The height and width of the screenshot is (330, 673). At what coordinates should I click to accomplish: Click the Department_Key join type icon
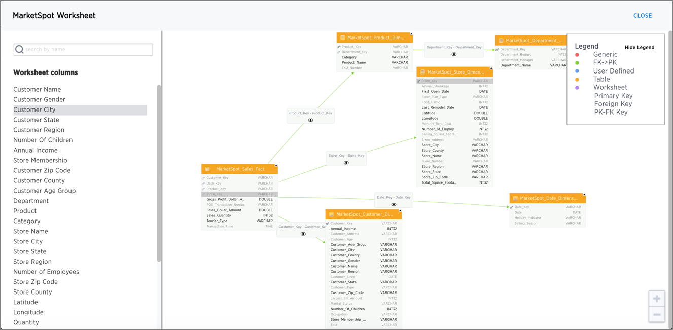point(454,54)
